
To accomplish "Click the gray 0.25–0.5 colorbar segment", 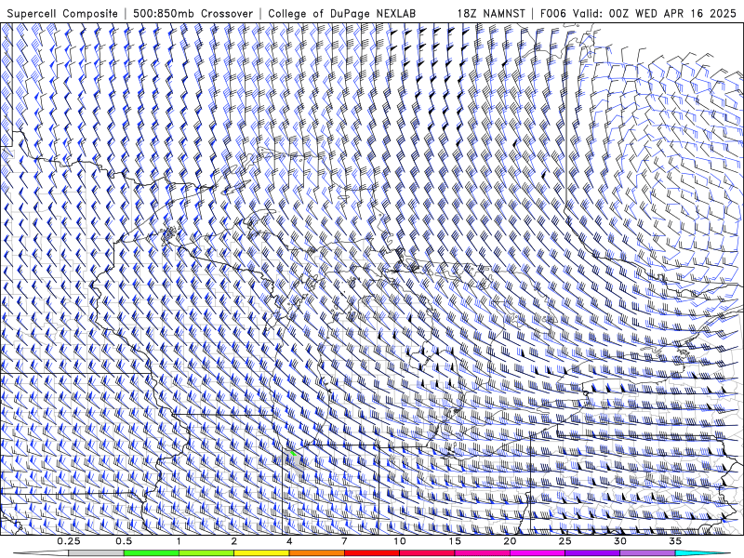I will [x=97, y=553].
